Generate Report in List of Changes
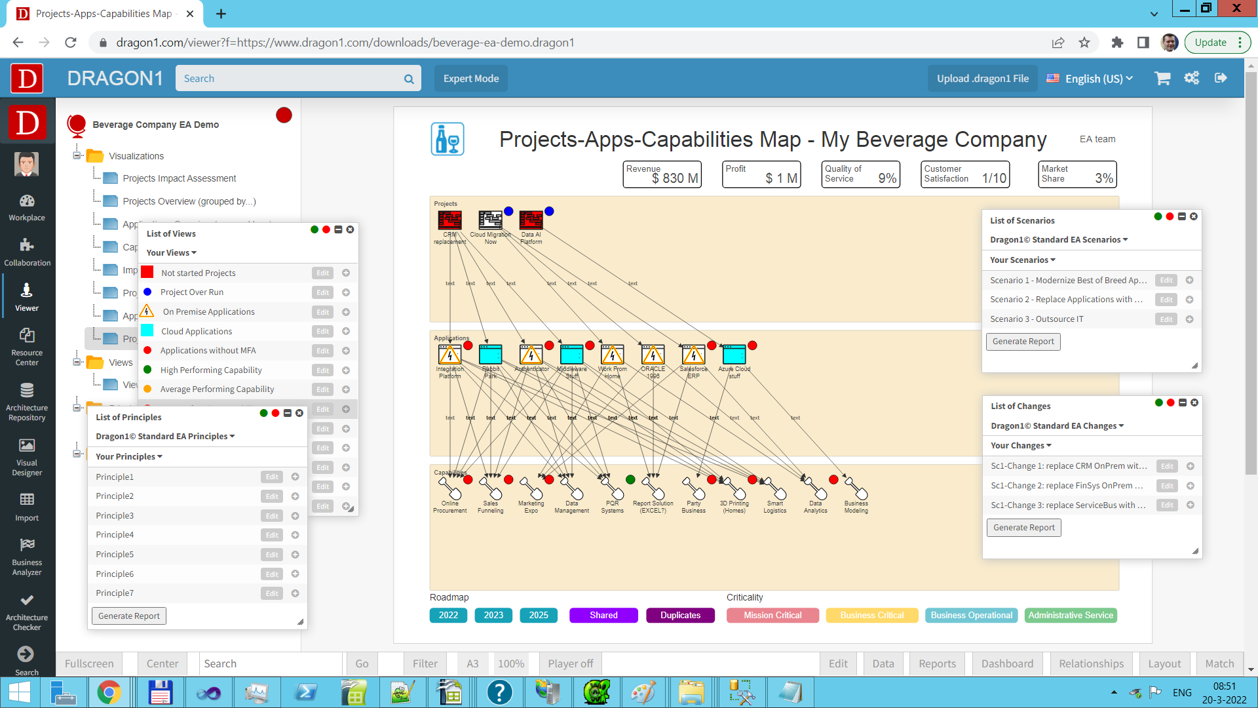 (1023, 528)
